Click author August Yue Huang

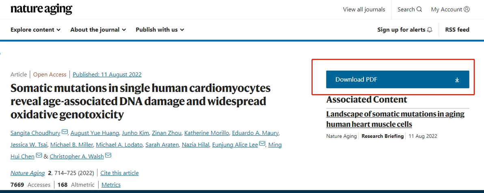point(95,133)
